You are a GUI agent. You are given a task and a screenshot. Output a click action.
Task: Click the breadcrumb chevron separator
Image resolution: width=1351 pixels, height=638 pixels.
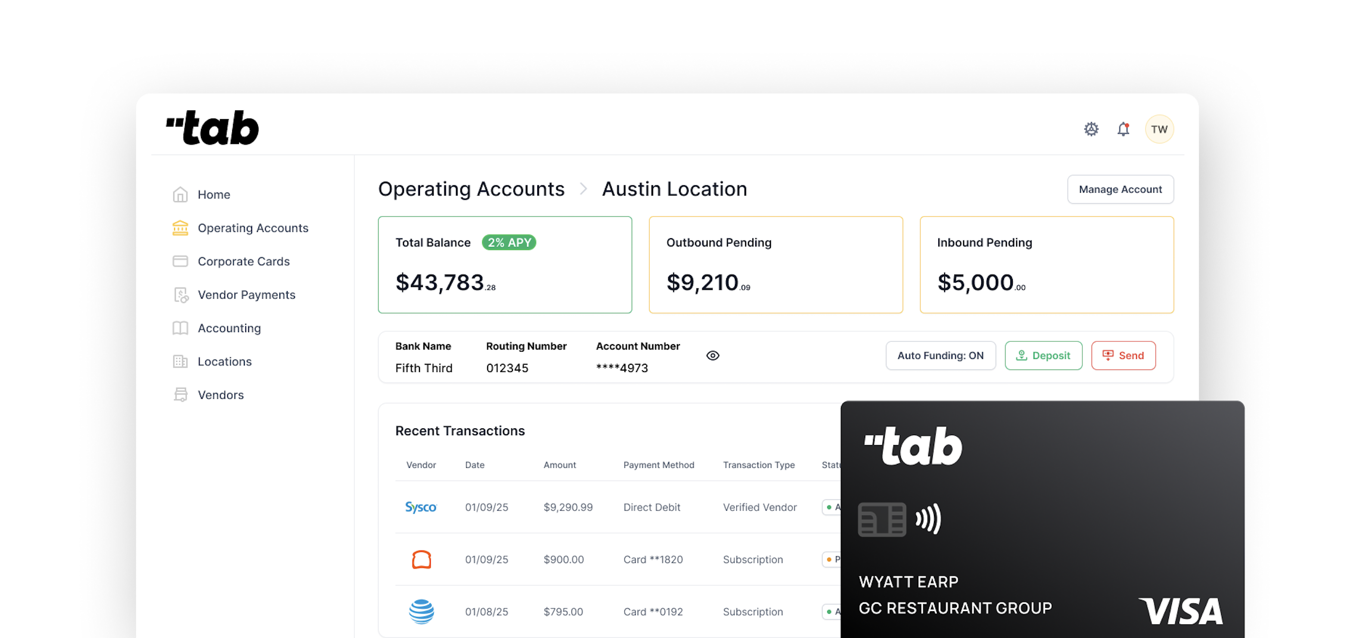pos(583,189)
